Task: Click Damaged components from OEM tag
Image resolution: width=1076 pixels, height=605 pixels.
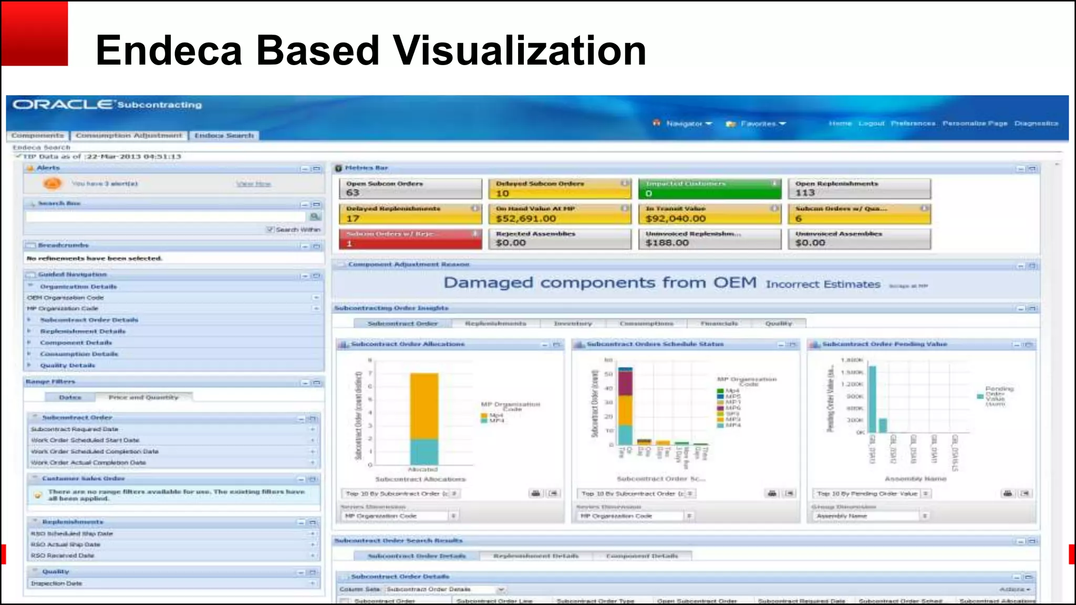Action: click(600, 283)
